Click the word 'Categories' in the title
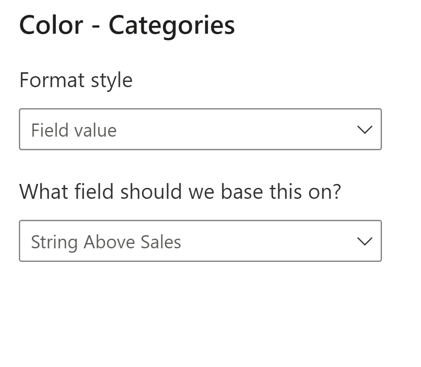The height and width of the screenshot is (367, 421). point(171,25)
